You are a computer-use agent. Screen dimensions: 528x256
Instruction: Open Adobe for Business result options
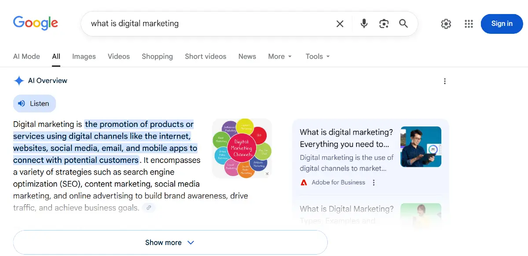tap(374, 183)
